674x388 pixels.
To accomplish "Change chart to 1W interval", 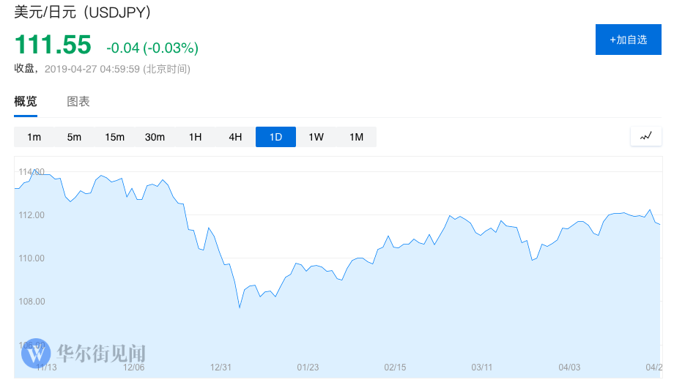I will [316, 137].
